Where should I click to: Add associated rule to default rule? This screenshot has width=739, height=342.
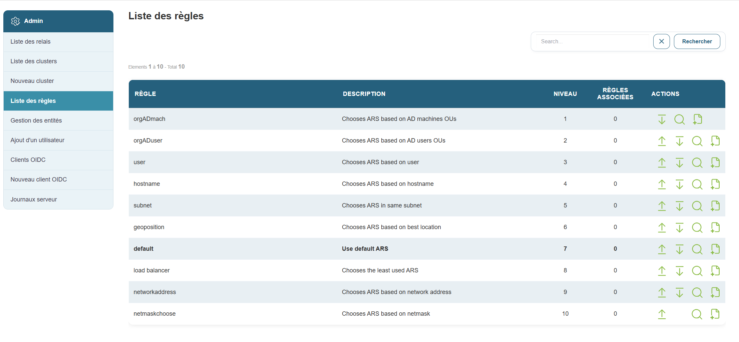pos(715,249)
